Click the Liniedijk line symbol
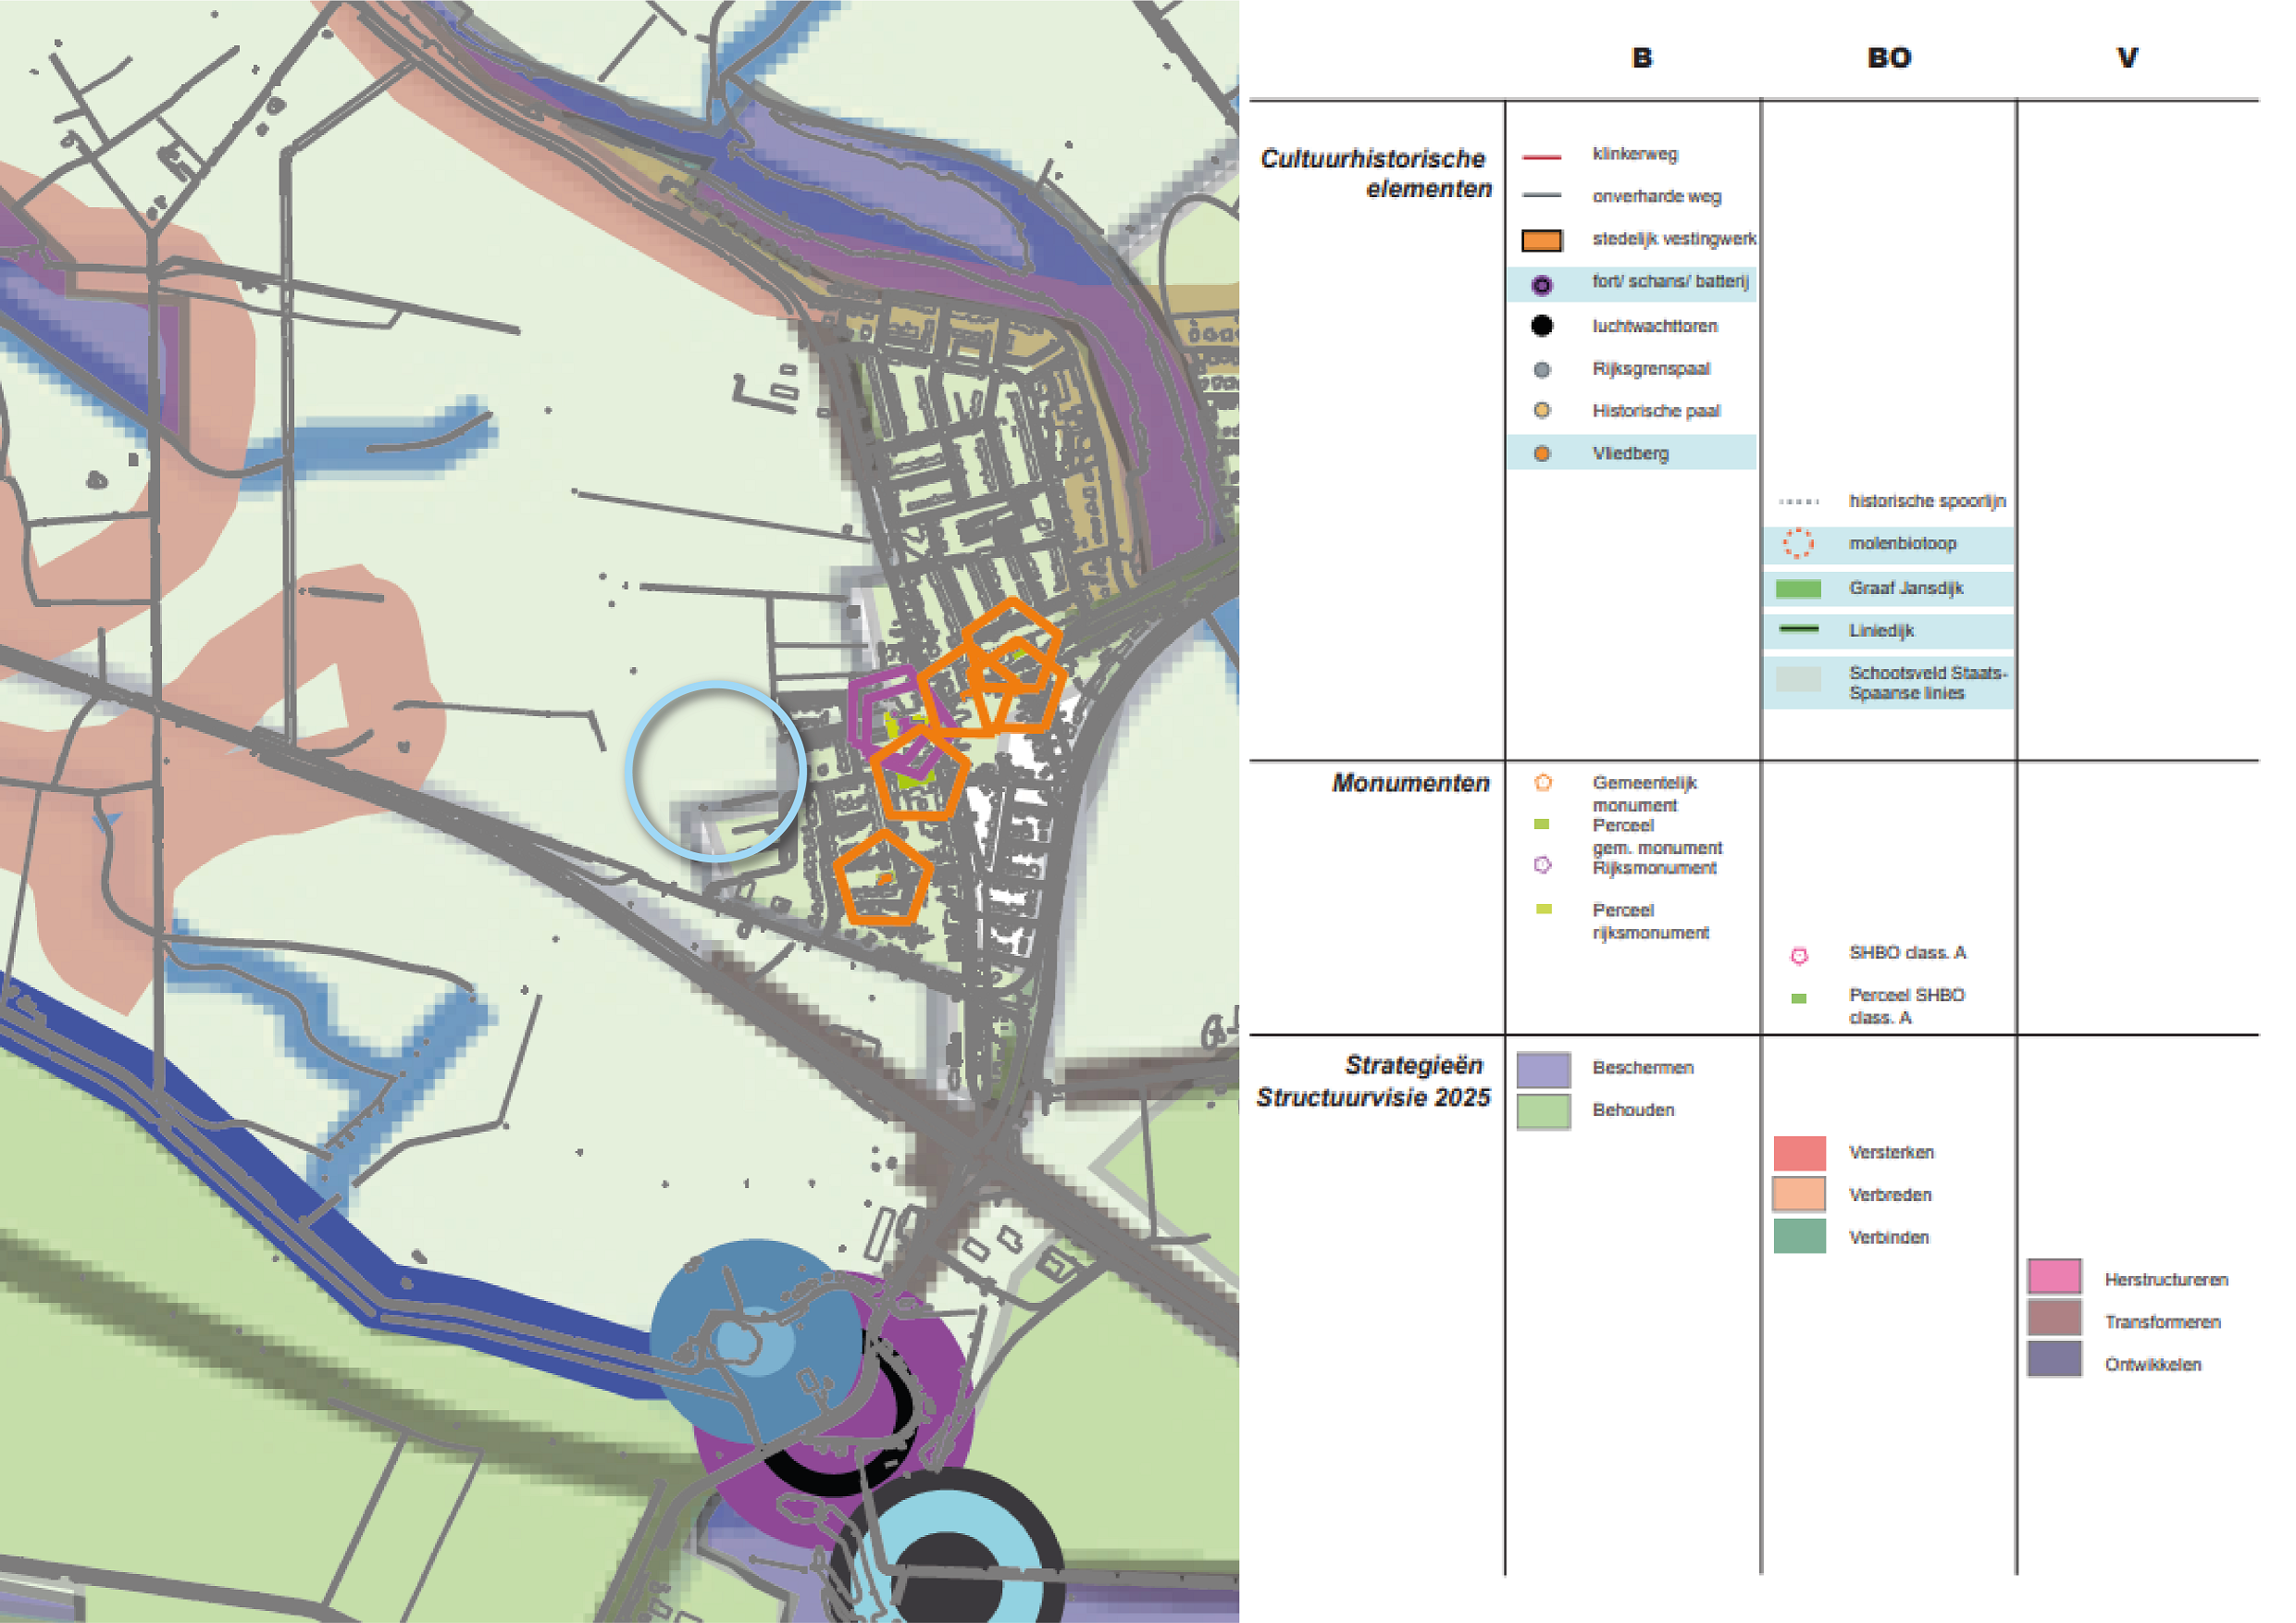The image size is (2296, 1623). coord(1799,629)
